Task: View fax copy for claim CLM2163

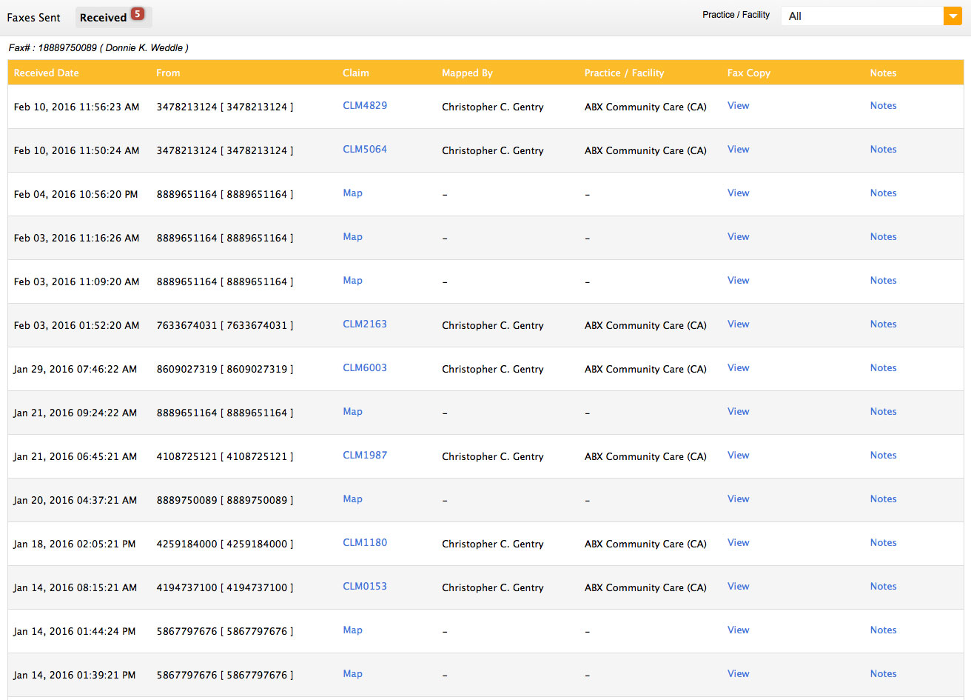Action: coord(738,324)
